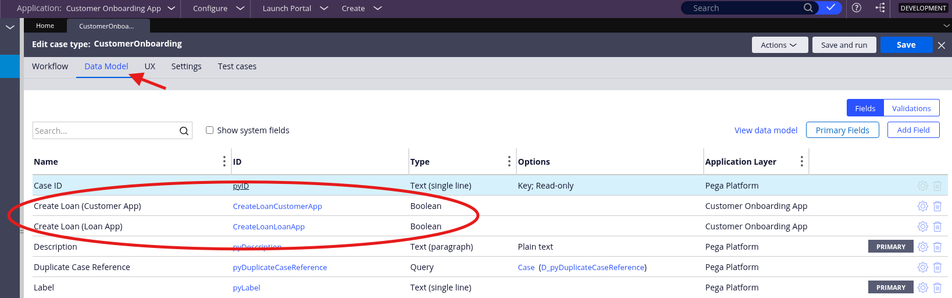Open settings gear for Create Loan (Customer App)
Screen dimensions: 952x298
click(x=922, y=206)
